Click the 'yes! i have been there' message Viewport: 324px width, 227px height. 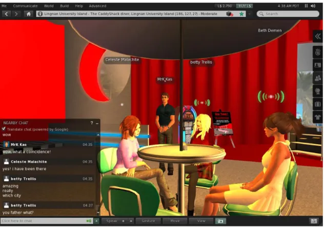(x=24, y=169)
